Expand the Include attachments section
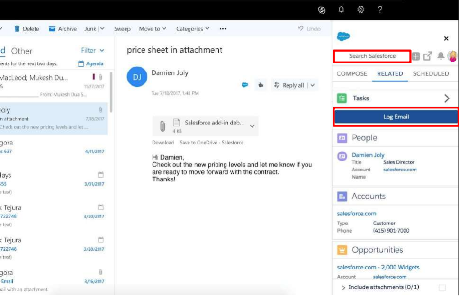This screenshot has height=296, width=459. pyautogui.click(x=343, y=287)
